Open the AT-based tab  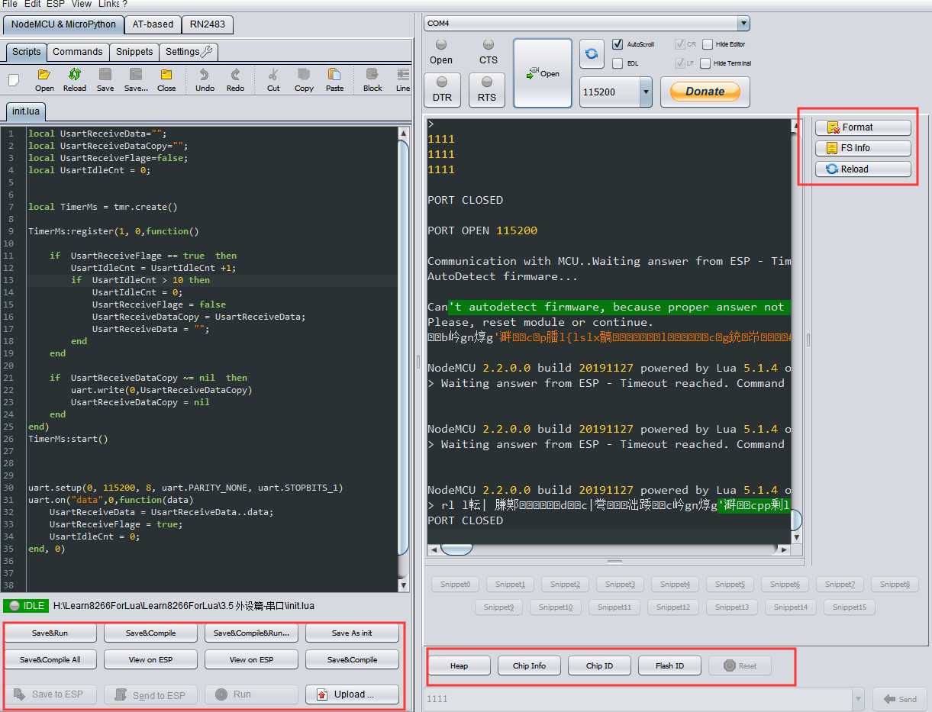153,24
